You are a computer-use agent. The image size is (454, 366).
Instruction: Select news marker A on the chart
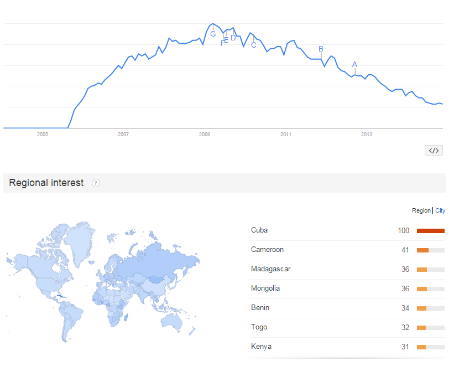point(354,64)
